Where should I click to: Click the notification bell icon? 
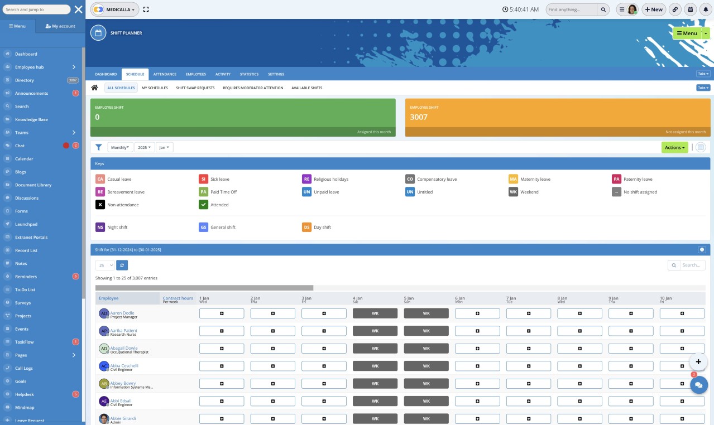click(x=705, y=9)
